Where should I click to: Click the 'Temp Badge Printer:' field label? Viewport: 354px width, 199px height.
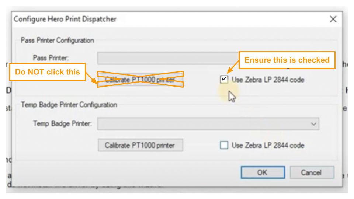pos(62,123)
